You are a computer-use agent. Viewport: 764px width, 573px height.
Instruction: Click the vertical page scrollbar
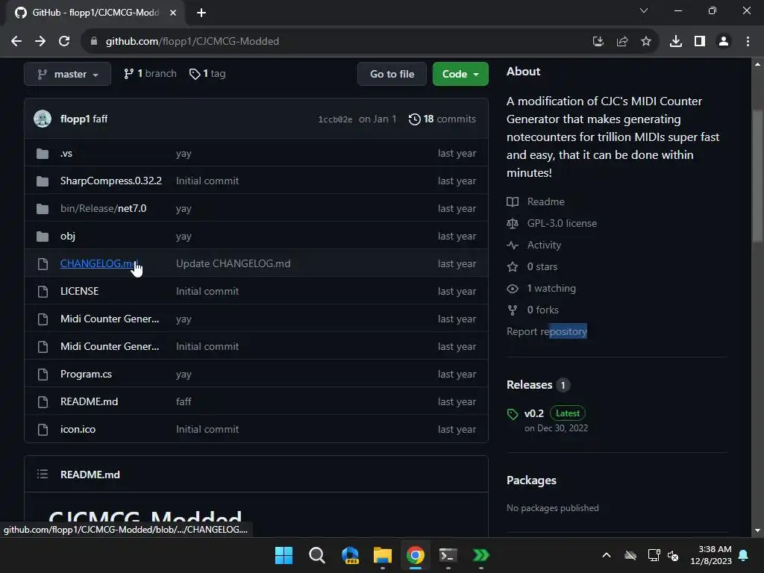757,175
